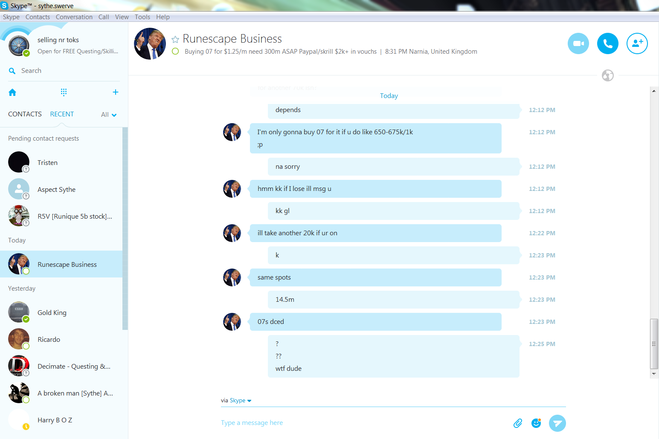Image resolution: width=659 pixels, height=439 pixels.
Task: Open the Contacts menu
Action: pyautogui.click(x=38, y=17)
